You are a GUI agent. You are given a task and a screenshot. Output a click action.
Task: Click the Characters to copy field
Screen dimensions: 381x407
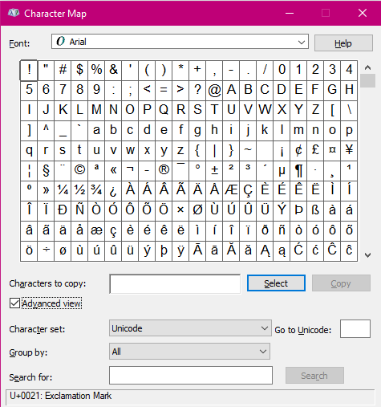click(175, 283)
